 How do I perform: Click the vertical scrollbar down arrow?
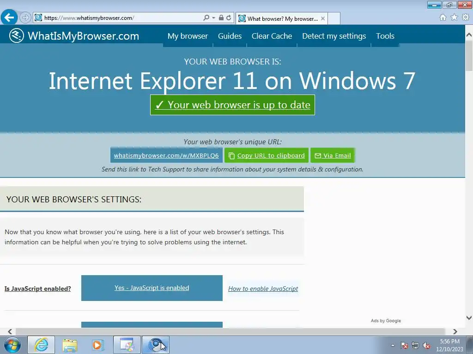[469, 318]
